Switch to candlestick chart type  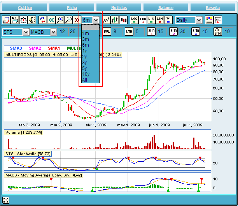[124, 20]
